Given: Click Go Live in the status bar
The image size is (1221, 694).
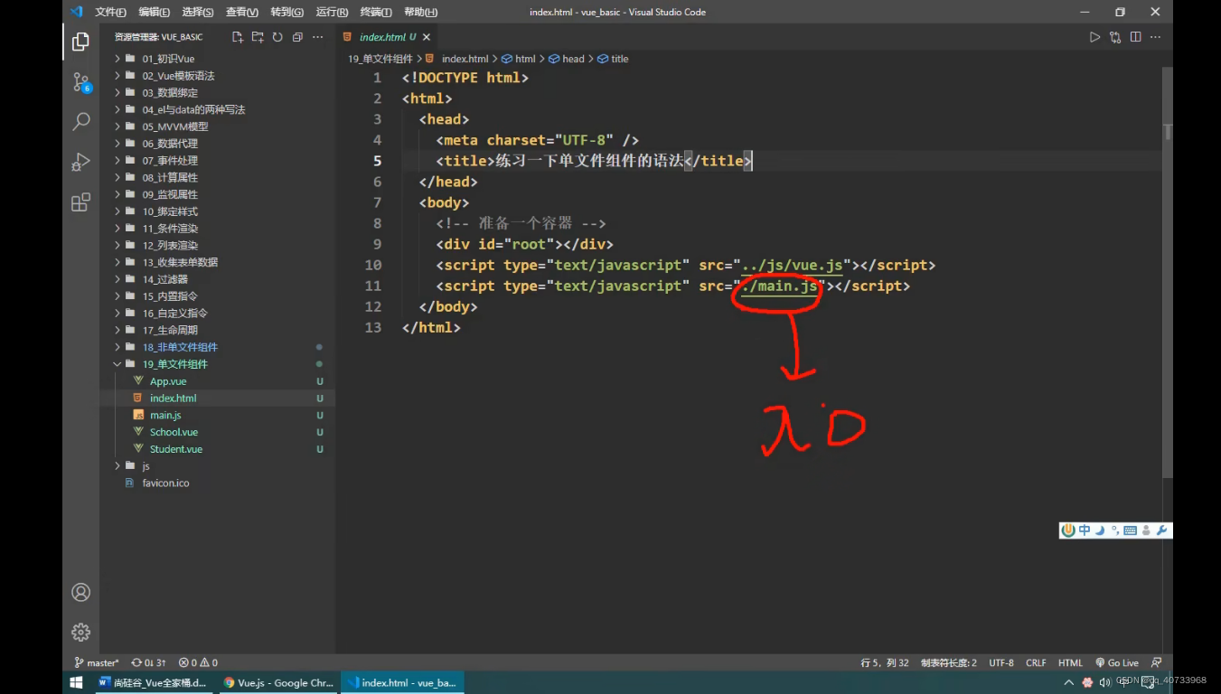Looking at the screenshot, I should pyautogui.click(x=1117, y=662).
